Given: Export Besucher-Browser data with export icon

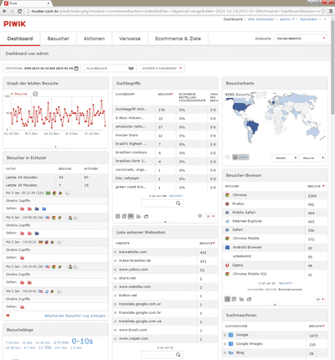Looking at the screenshot, I should click(x=249, y=299).
